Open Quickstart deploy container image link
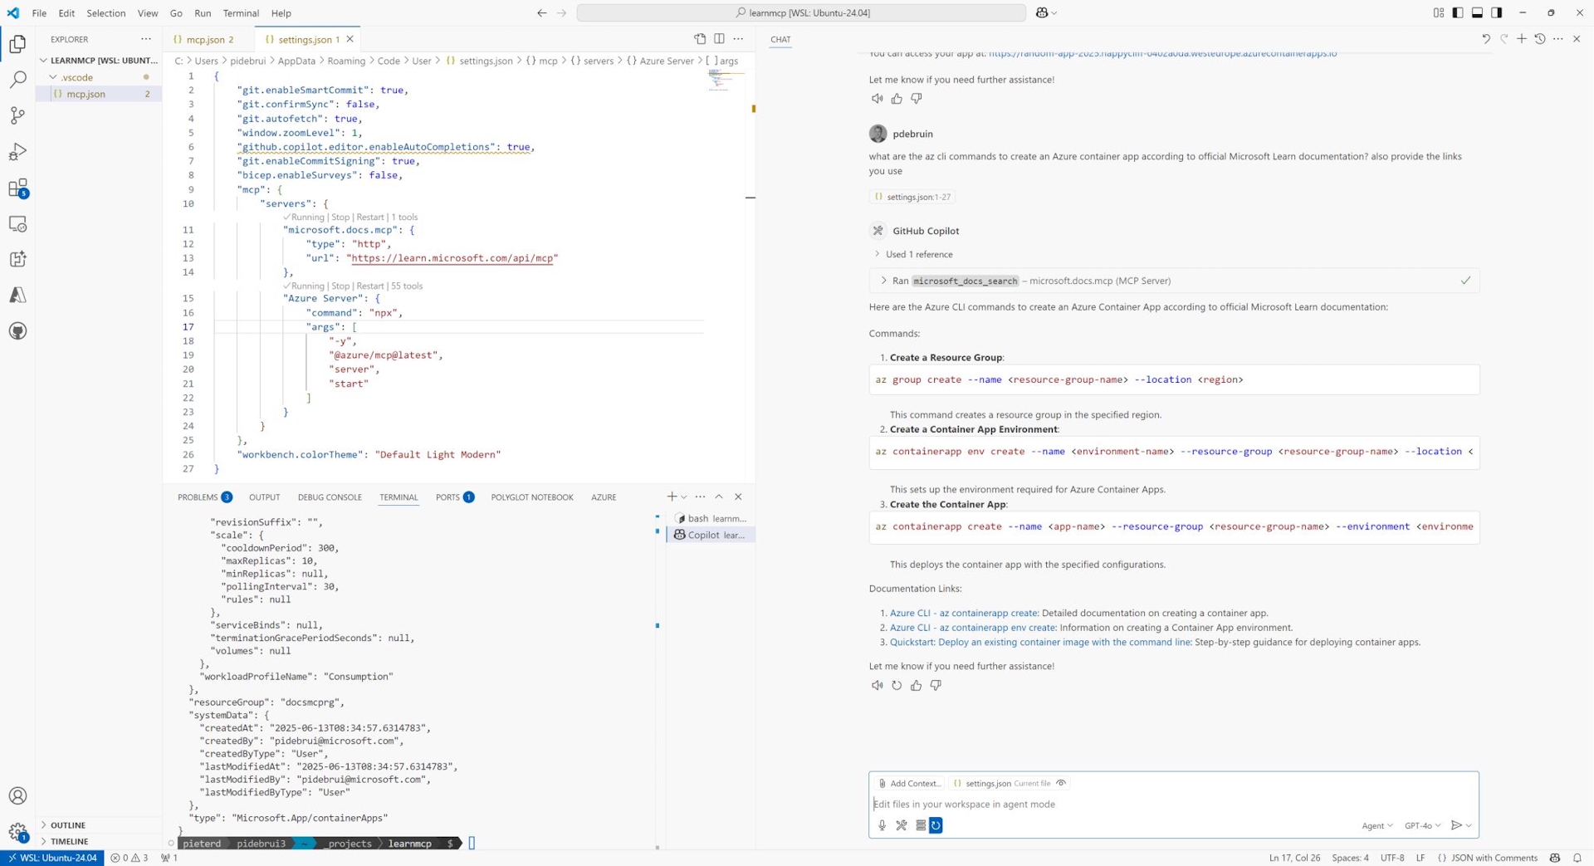Screen dimensions: 1594x866 pos(1040,643)
